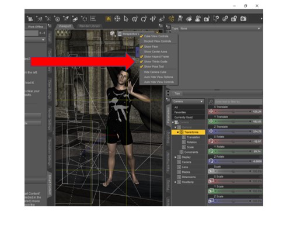Click the list-lines icon in the toolbar
Image resolution: width=286 pixels, height=225 pixels.
point(93,19)
